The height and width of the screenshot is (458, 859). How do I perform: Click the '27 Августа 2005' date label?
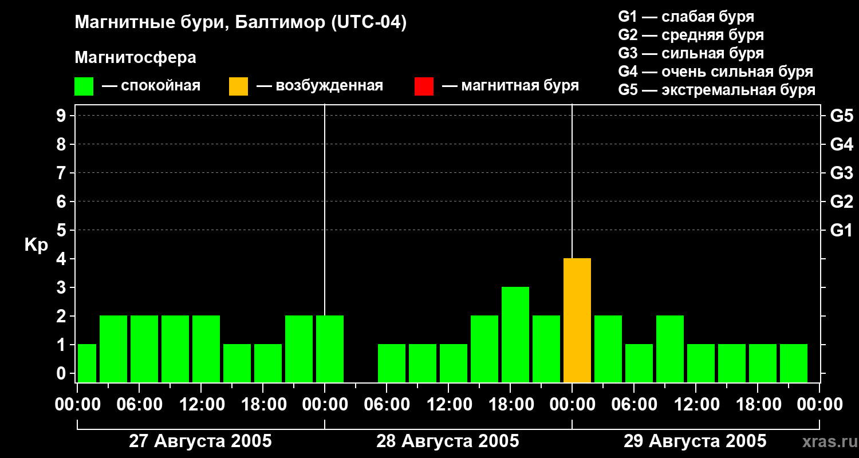200,441
